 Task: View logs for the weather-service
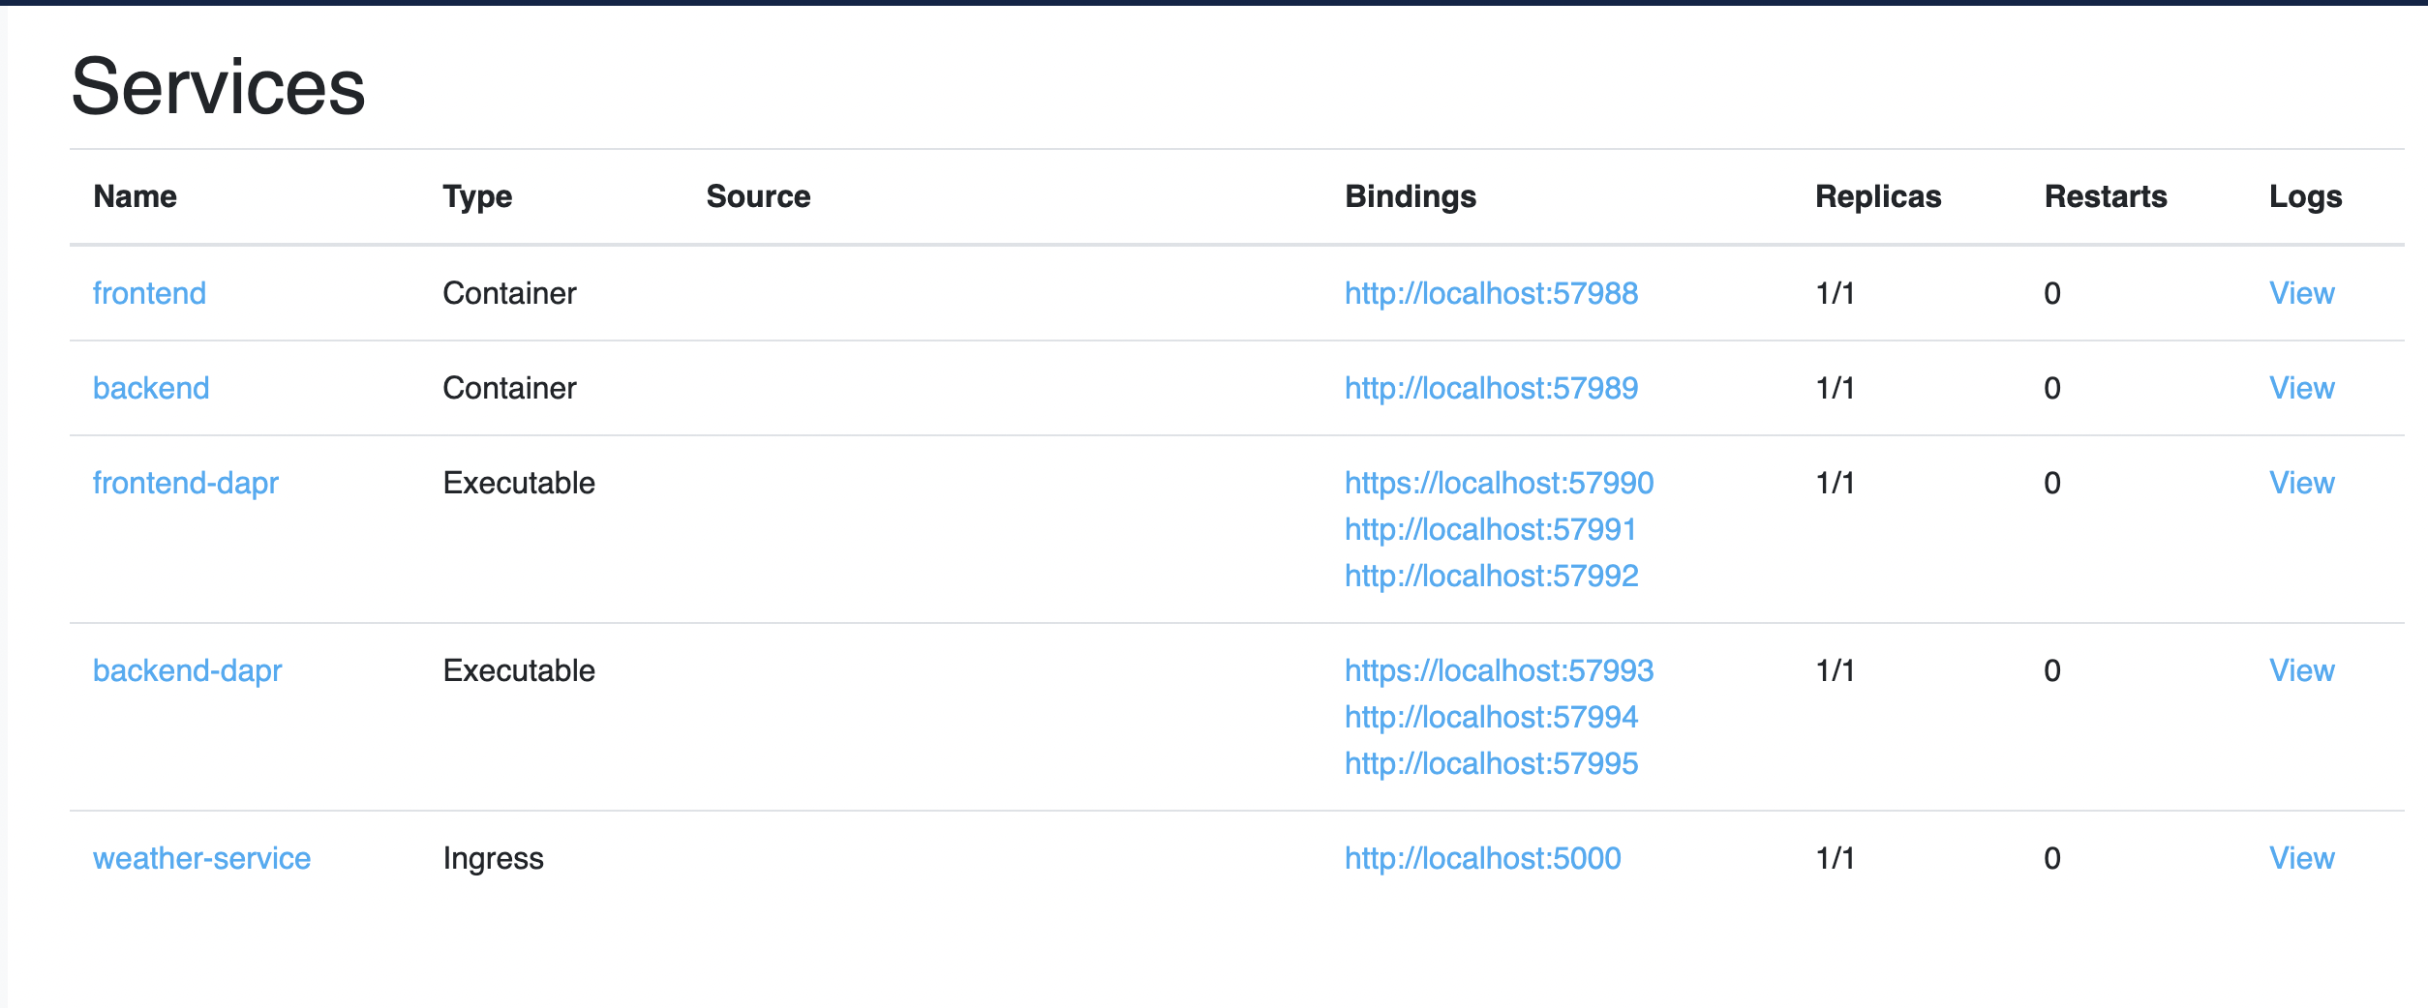2303,857
